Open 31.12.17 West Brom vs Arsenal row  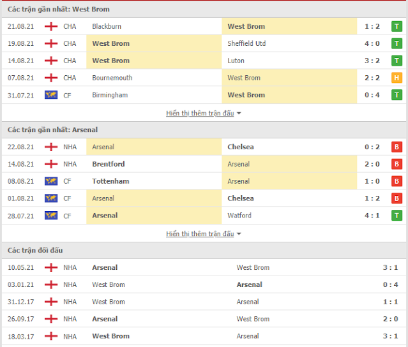coord(204,302)
